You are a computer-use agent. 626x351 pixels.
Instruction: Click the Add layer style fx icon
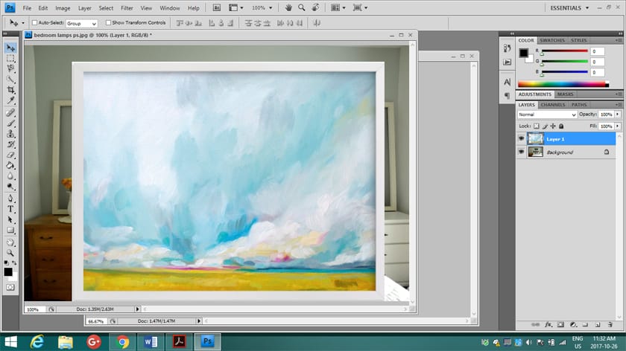click(x=548, y=325)
